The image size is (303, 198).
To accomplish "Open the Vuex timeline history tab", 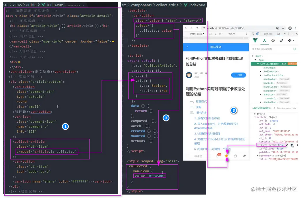I will (273, 40).
